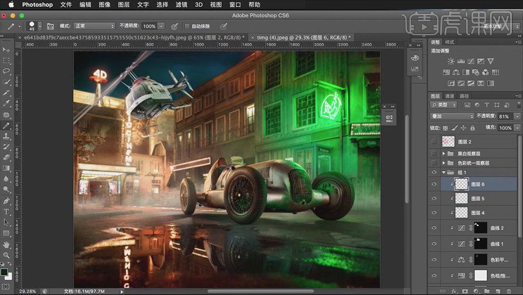523x295 pixels.
Task: Add a layer mask
Action: 465,291
